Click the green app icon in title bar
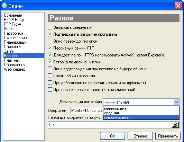This screenshot has height=142, width=184. click(x=4, y=6)
